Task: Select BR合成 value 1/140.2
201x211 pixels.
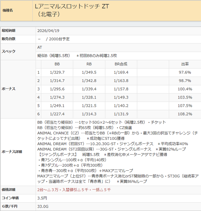Action: 121,106
